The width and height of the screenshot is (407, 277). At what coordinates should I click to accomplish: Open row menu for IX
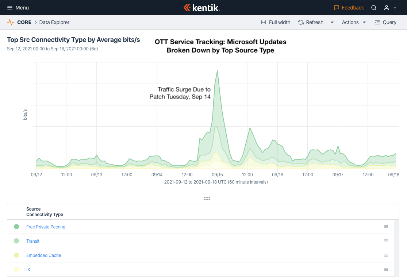[386, 269]
